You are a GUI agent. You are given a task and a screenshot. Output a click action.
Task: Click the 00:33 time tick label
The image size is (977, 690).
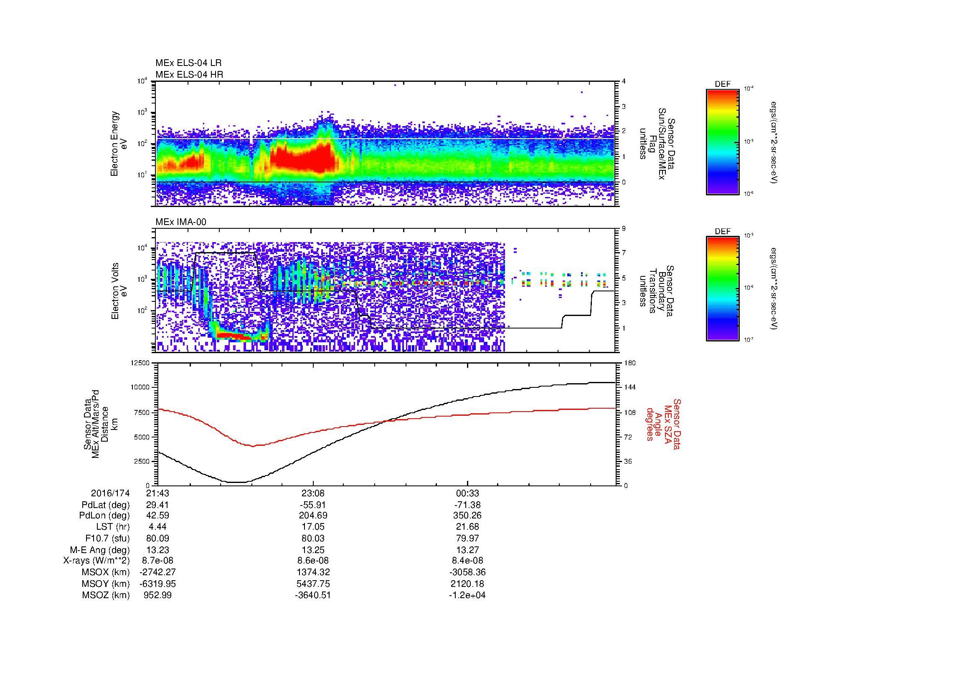(x=467, y=493)
